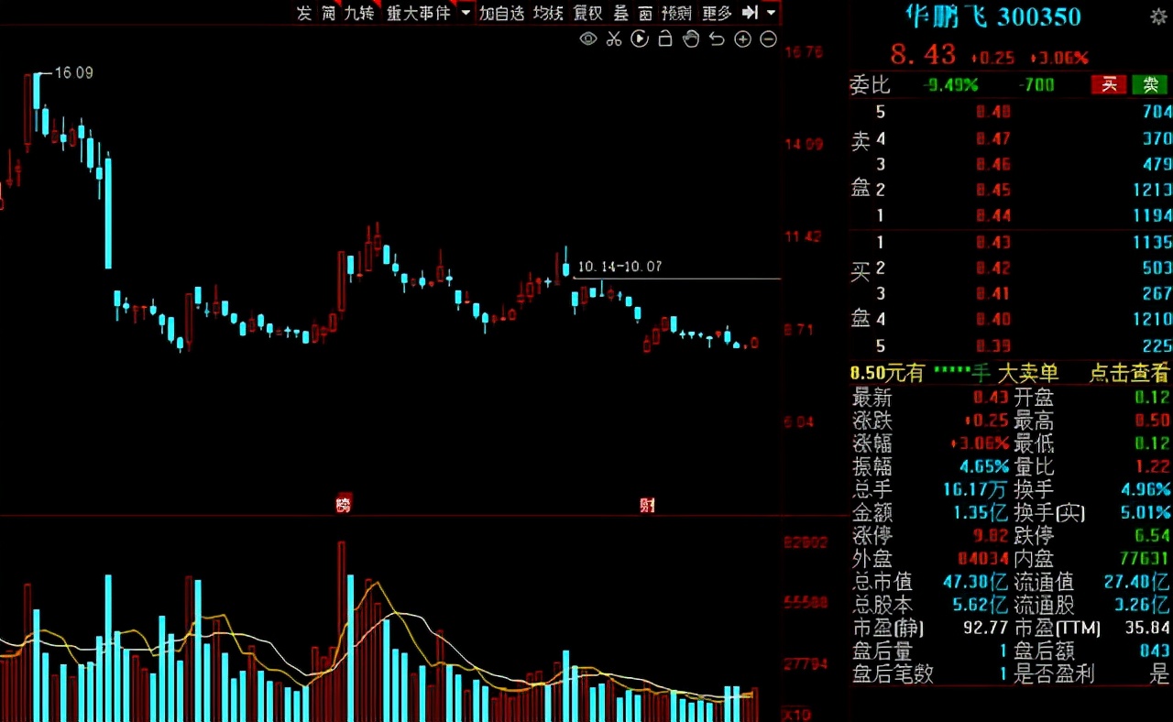1173x722 pixels.
Task: Zoom out the chart with the minus icon
Action: tap(768, 38)
